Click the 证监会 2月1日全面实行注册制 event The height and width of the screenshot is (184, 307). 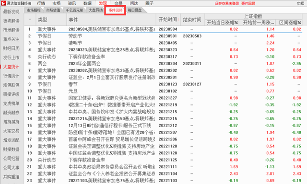[x=112, y=78]
